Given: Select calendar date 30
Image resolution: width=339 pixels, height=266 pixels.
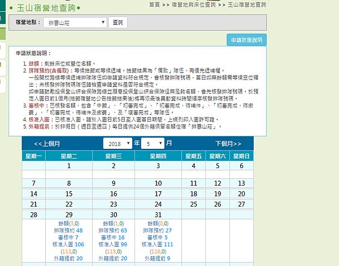Looking at the screenshot, I should 114,215.
